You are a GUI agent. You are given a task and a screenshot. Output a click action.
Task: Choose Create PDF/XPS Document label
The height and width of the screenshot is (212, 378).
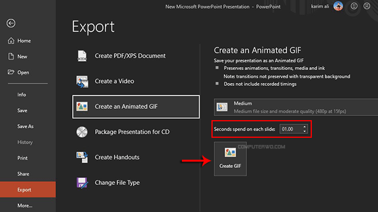click(x=130, y=56)
